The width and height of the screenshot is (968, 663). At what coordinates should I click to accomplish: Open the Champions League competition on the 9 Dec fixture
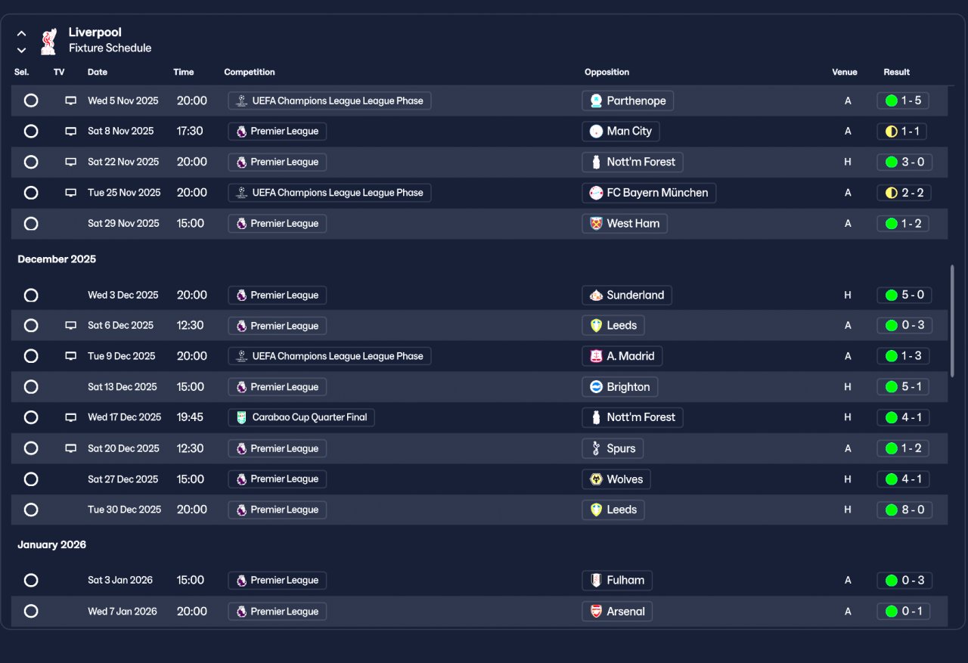click(330, 356)
